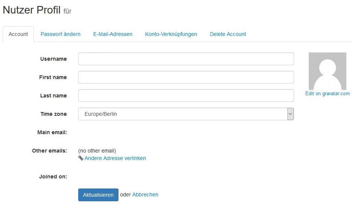The width and height of the screenshot is (352, 205).
Task: Click the gray profile avatar image
Action: click(327, 71)
